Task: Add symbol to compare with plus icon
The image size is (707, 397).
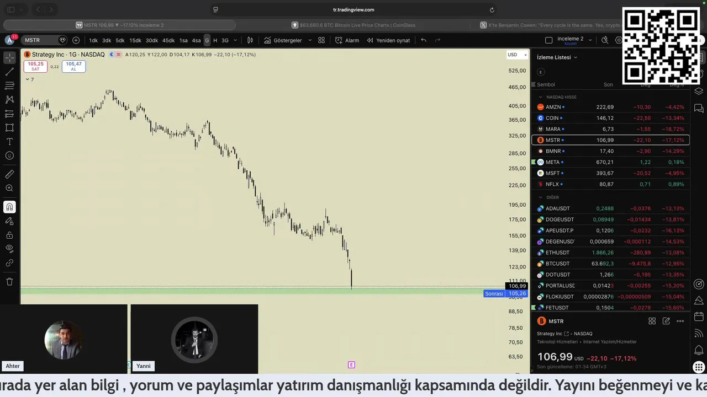Action: pos(76,40)
